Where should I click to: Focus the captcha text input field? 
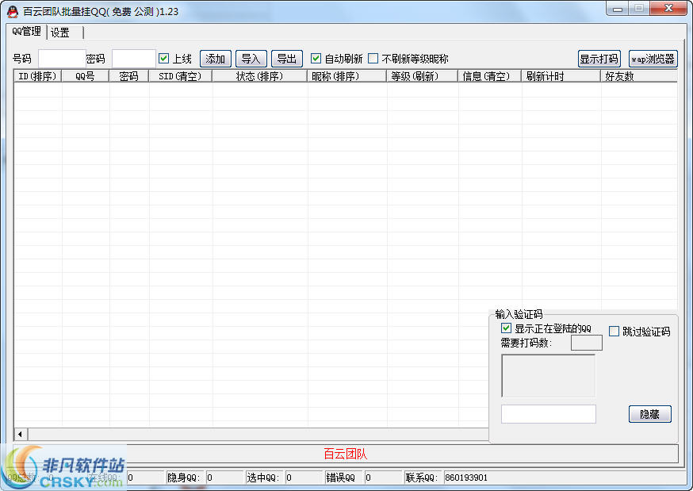(549, 414)
